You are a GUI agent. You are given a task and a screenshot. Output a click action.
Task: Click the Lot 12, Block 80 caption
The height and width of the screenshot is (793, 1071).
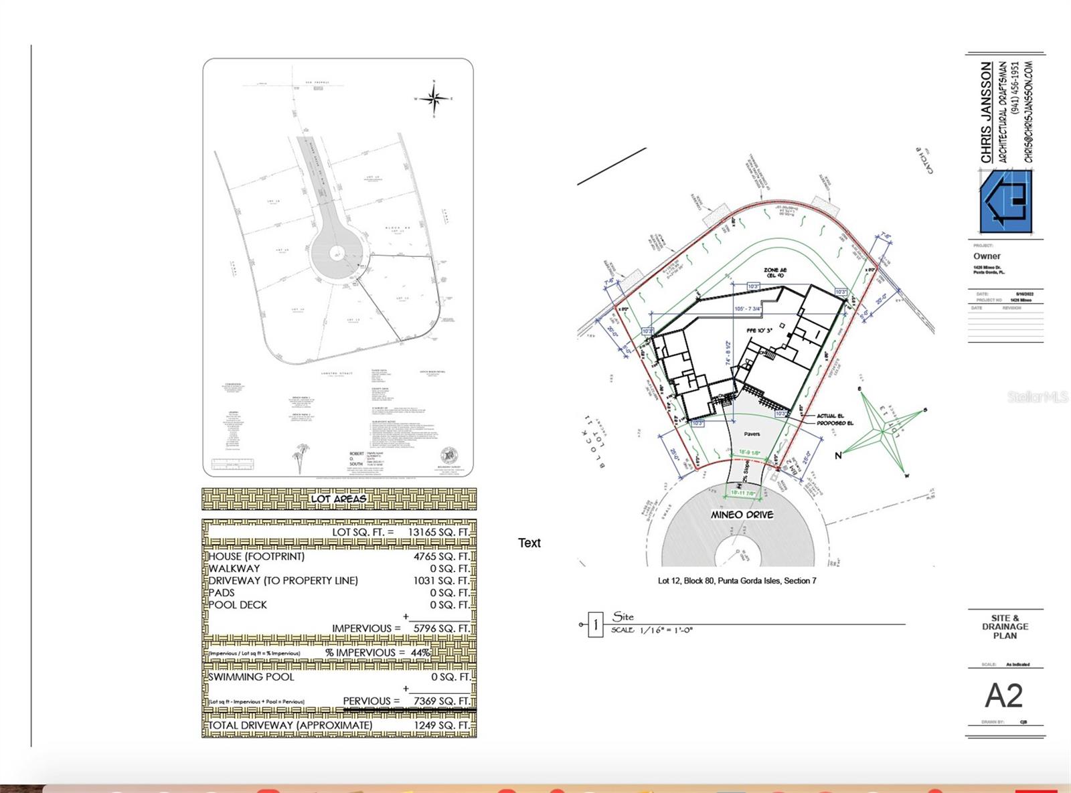(737, 581)
